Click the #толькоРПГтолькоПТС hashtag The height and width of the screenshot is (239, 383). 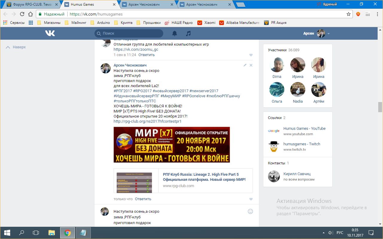[135, 101]
